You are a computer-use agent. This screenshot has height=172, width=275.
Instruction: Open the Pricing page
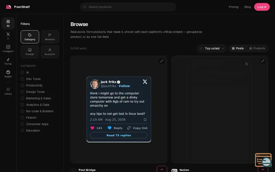click(233, 7)
